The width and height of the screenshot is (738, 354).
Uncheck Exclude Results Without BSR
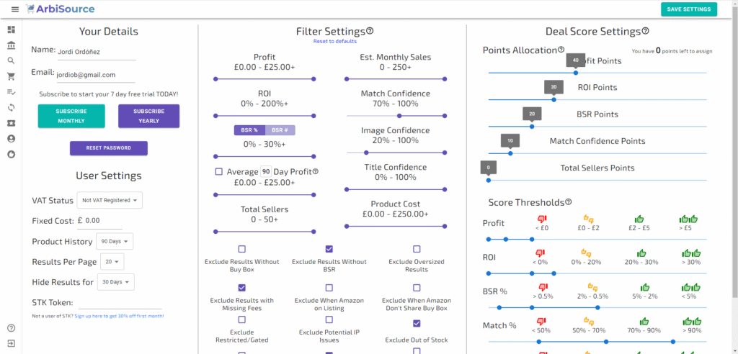coord(329,249)
